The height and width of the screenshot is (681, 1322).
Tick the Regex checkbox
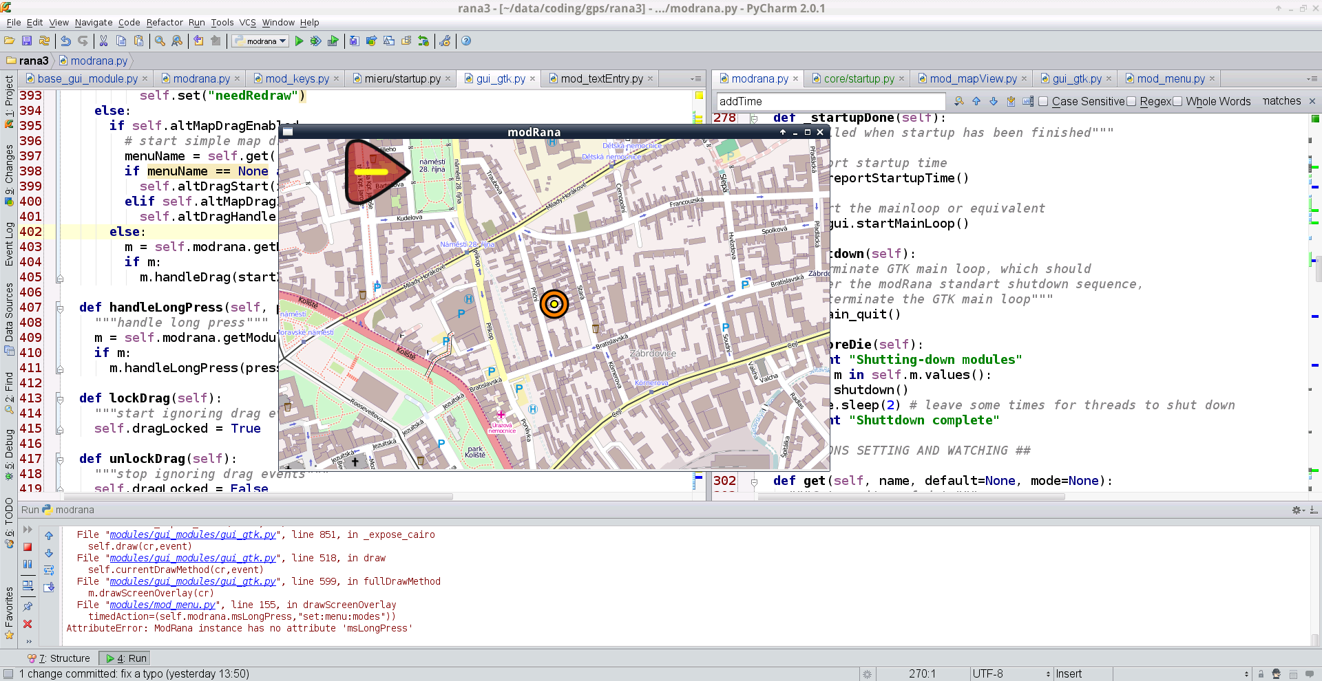pyautogui.click(x=1131, y=102)
